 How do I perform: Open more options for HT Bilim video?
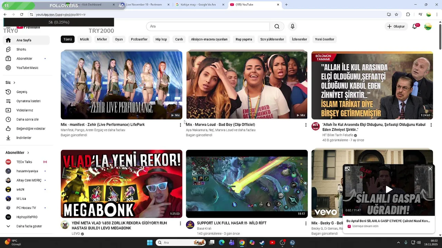(431, 125)
